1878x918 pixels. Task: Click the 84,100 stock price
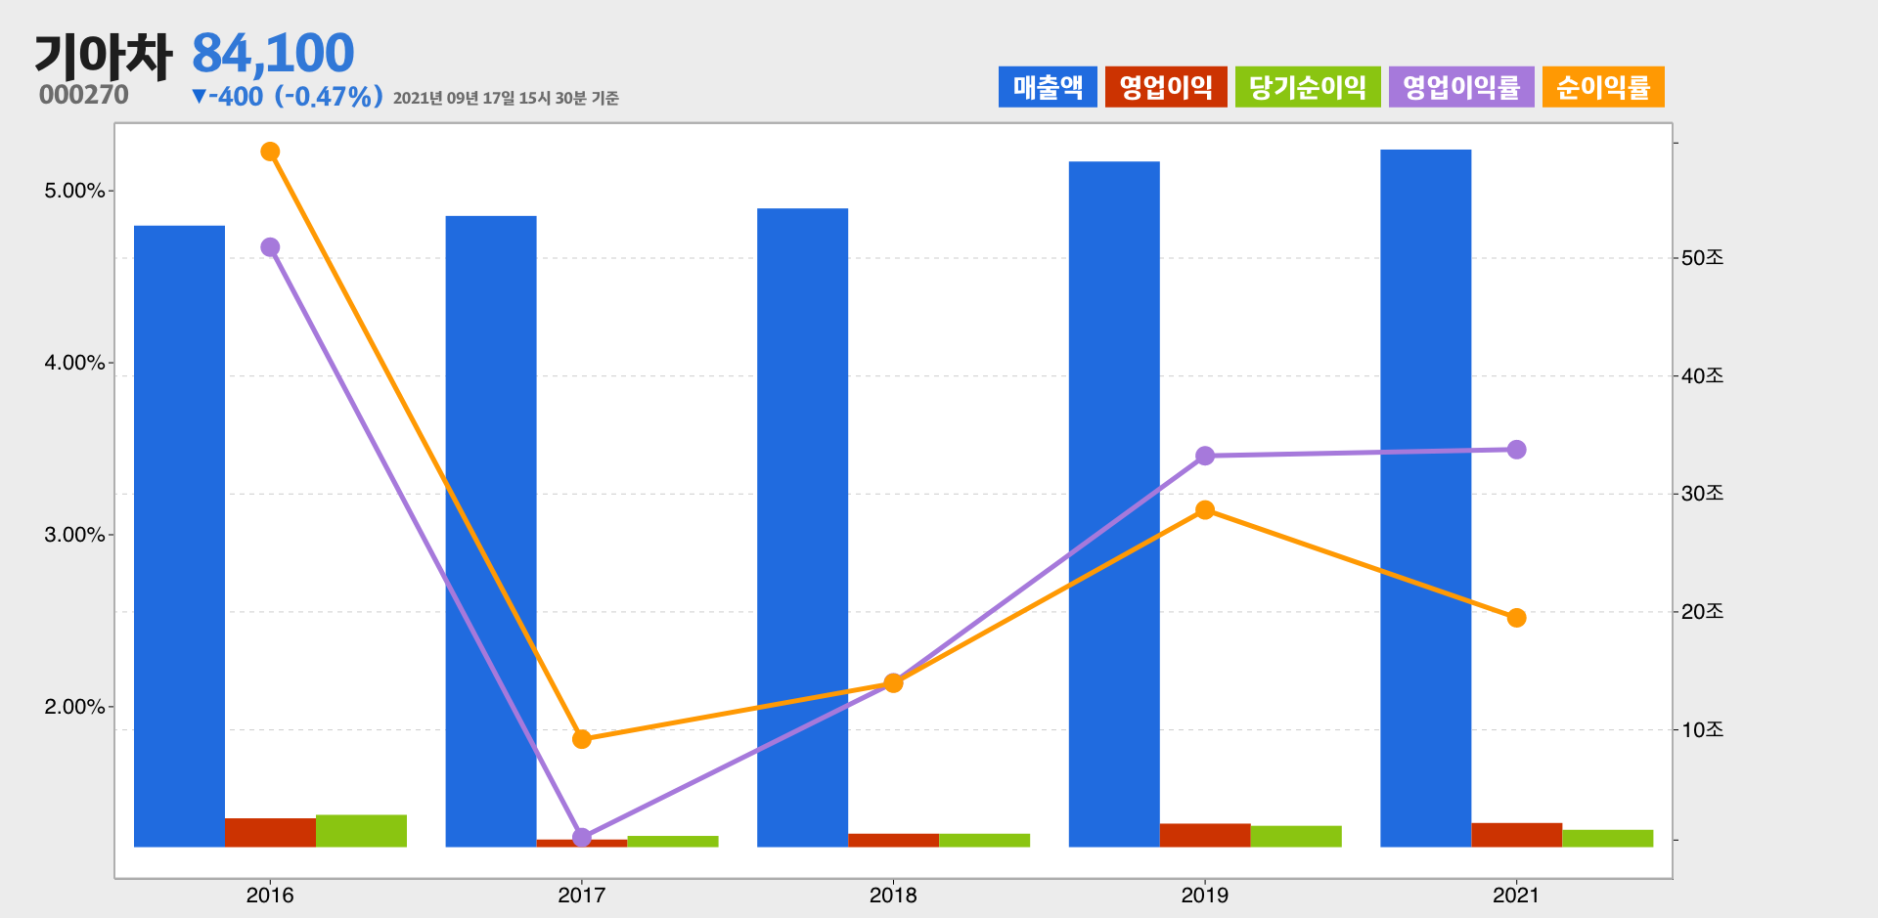[x=273, y=53]
